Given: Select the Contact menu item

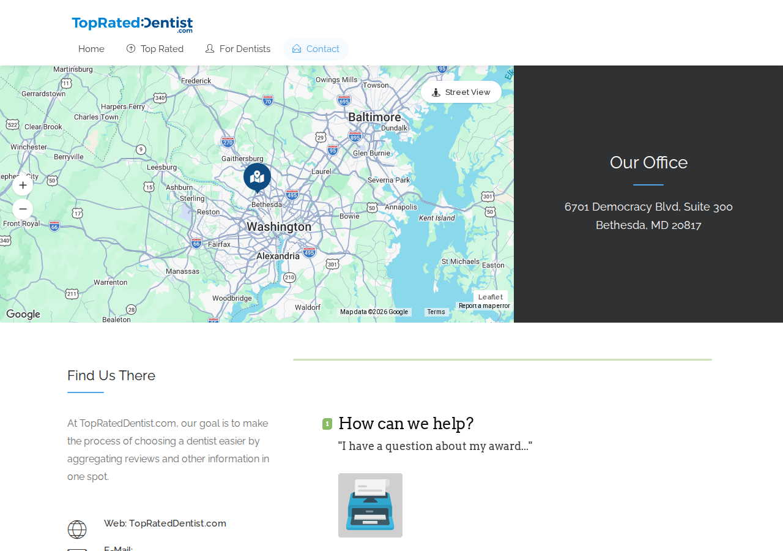Looking at the screenshot, I should [316, 49].
